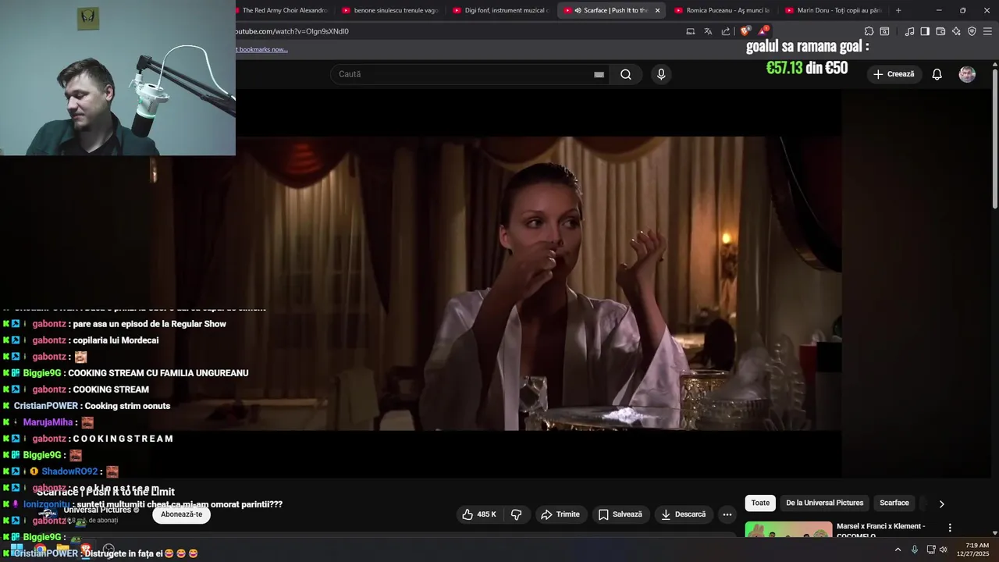This screenshot has width=999, height=562.
Task: Select De la Universal Pictures chip
Action: point(824,503)
